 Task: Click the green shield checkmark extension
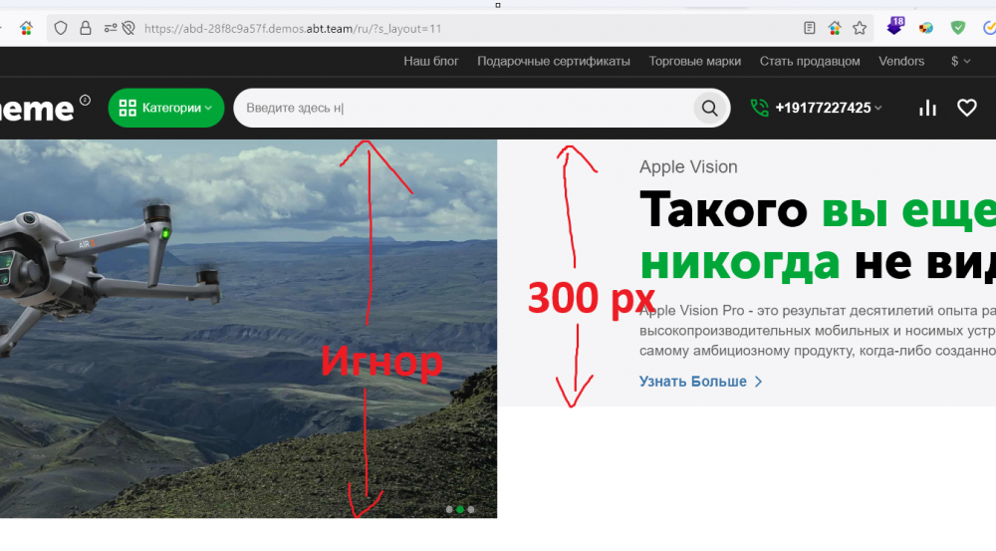point(958,28)
